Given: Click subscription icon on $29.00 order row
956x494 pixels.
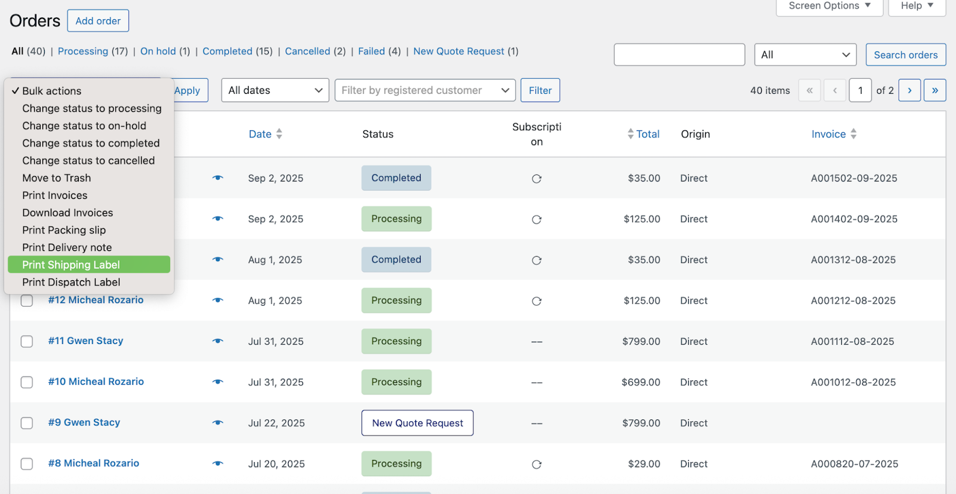Looking at the screenshot, I should tap(537, 464).
